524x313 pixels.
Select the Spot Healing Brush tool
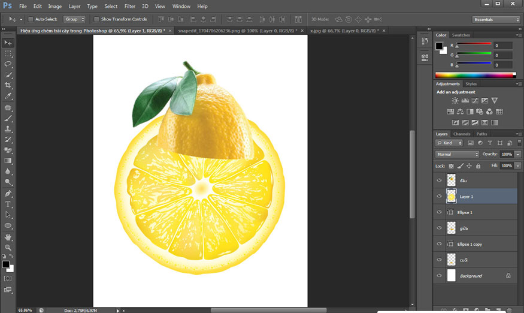[8, 108]
